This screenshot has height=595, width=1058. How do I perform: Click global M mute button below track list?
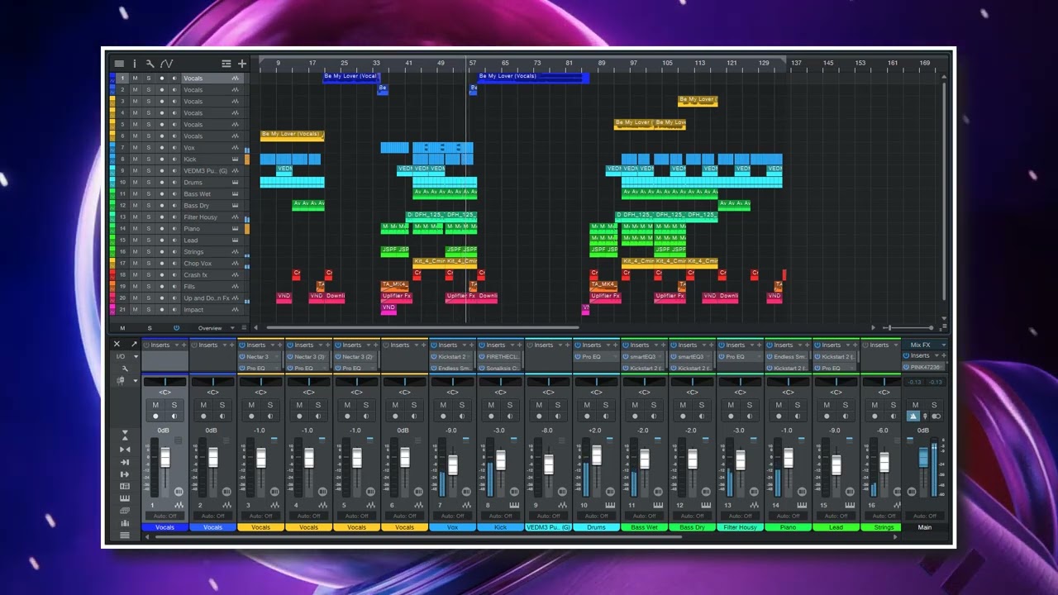122,328
